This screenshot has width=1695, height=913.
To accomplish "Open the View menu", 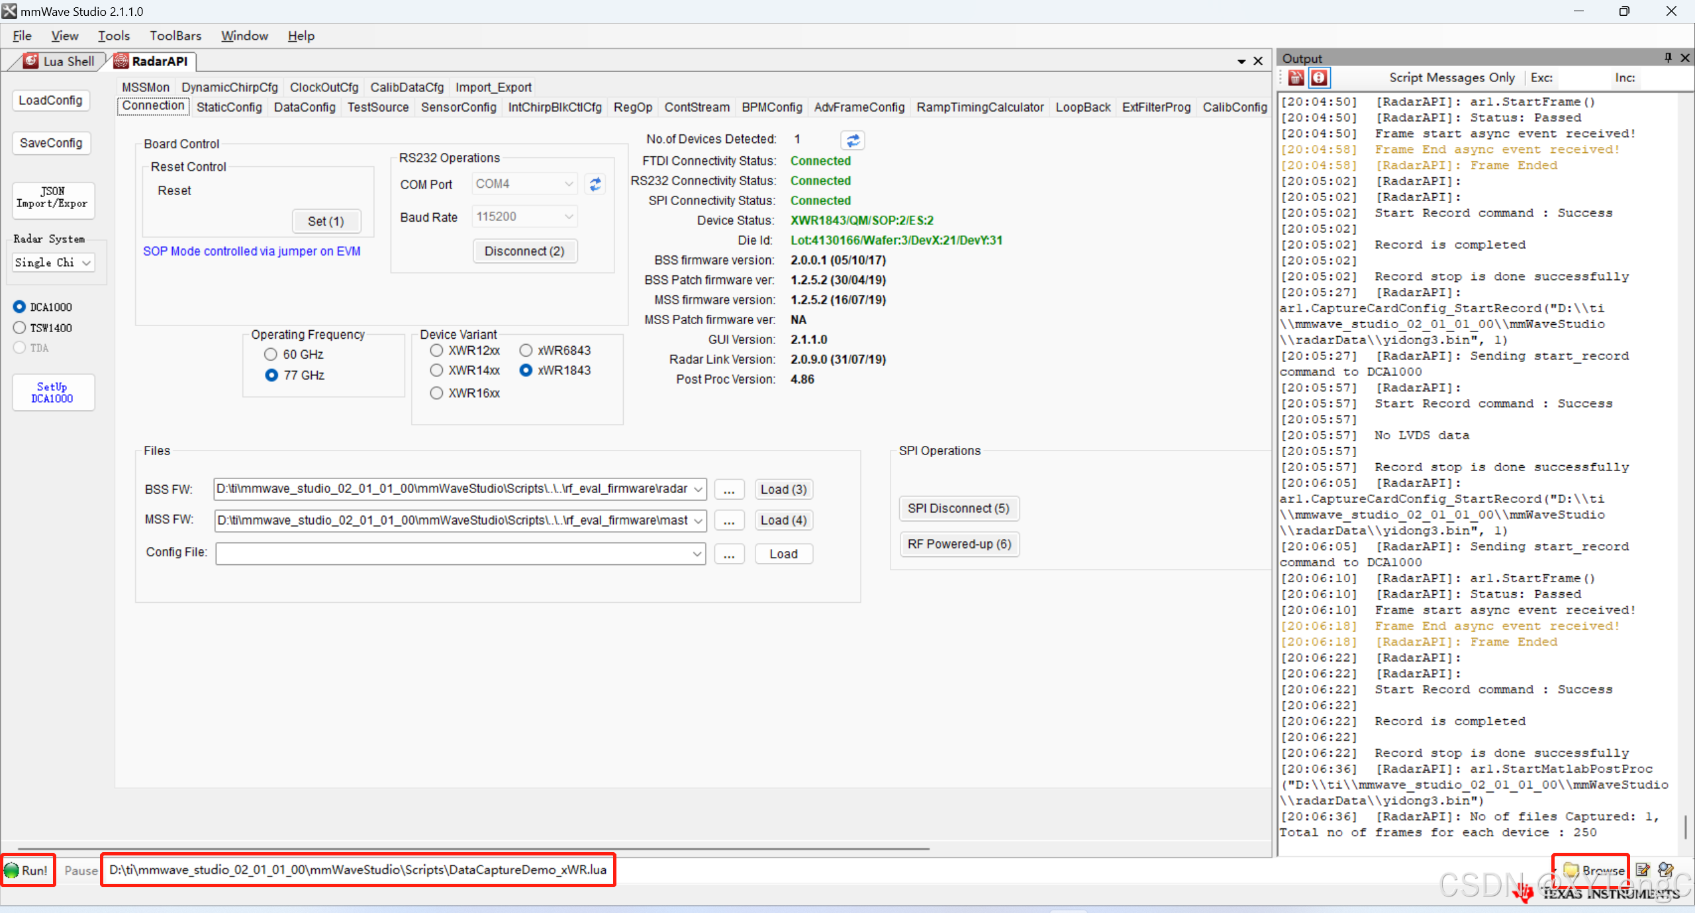I will (x=65, y=36).
